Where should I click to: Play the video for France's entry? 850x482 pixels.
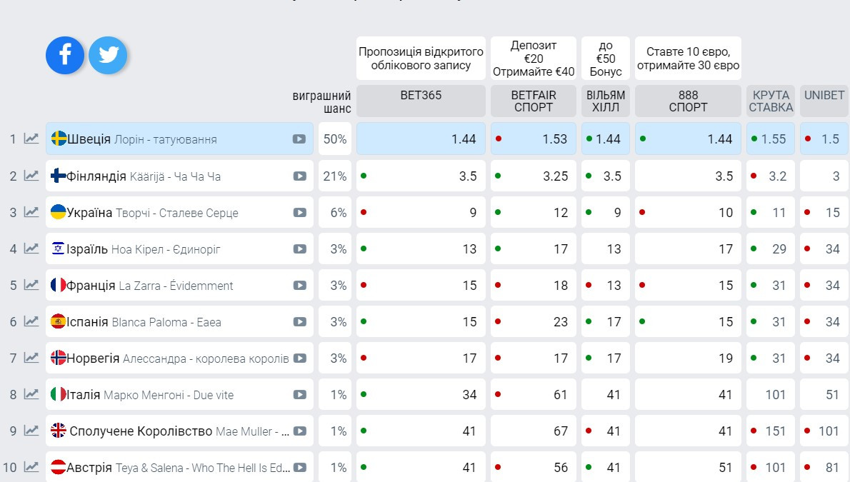click(300, 286)
